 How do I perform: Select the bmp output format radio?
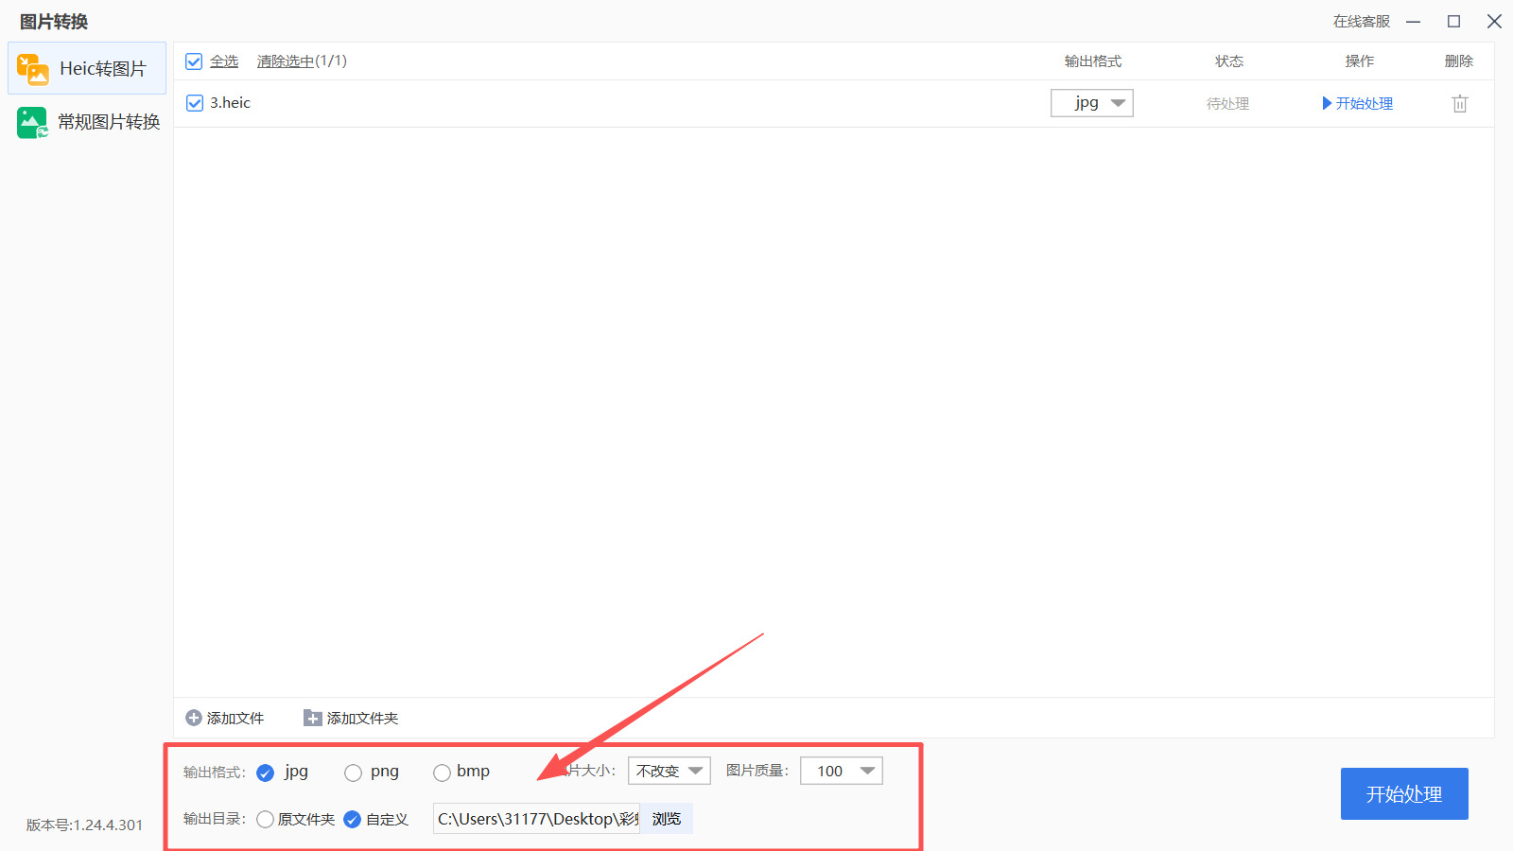[x=442, y=773]
